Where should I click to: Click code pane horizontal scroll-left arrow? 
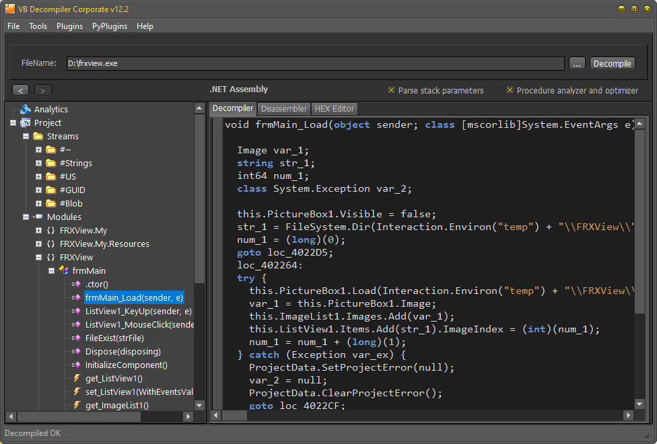click(x=216, y=415)
